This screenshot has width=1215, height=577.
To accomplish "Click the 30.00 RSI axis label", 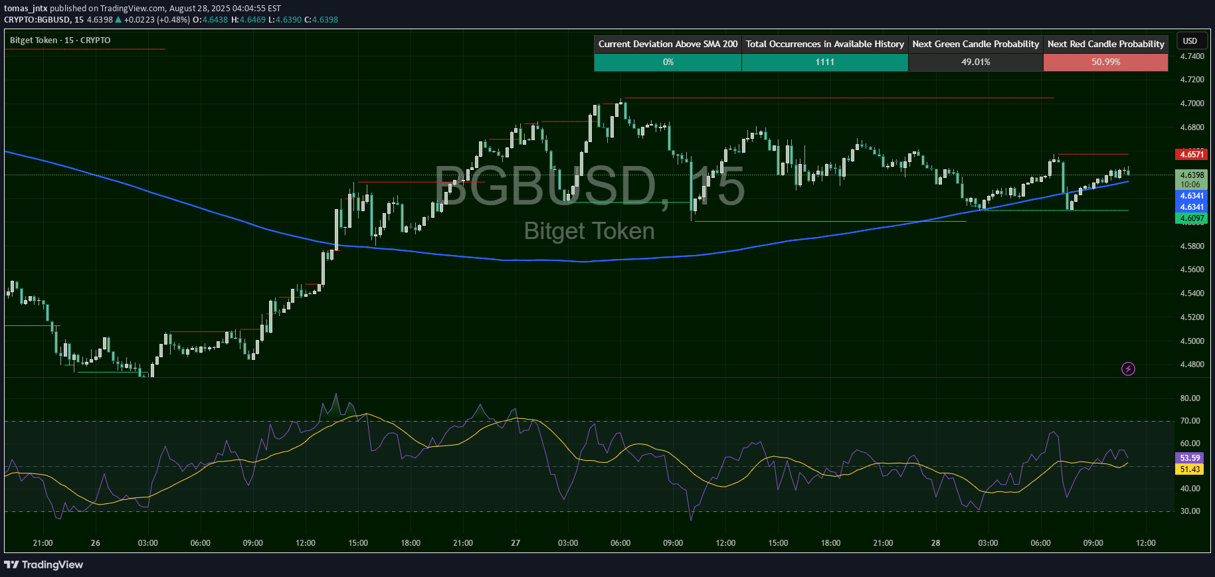I will pyautogui.click(x=1190, y=511).
